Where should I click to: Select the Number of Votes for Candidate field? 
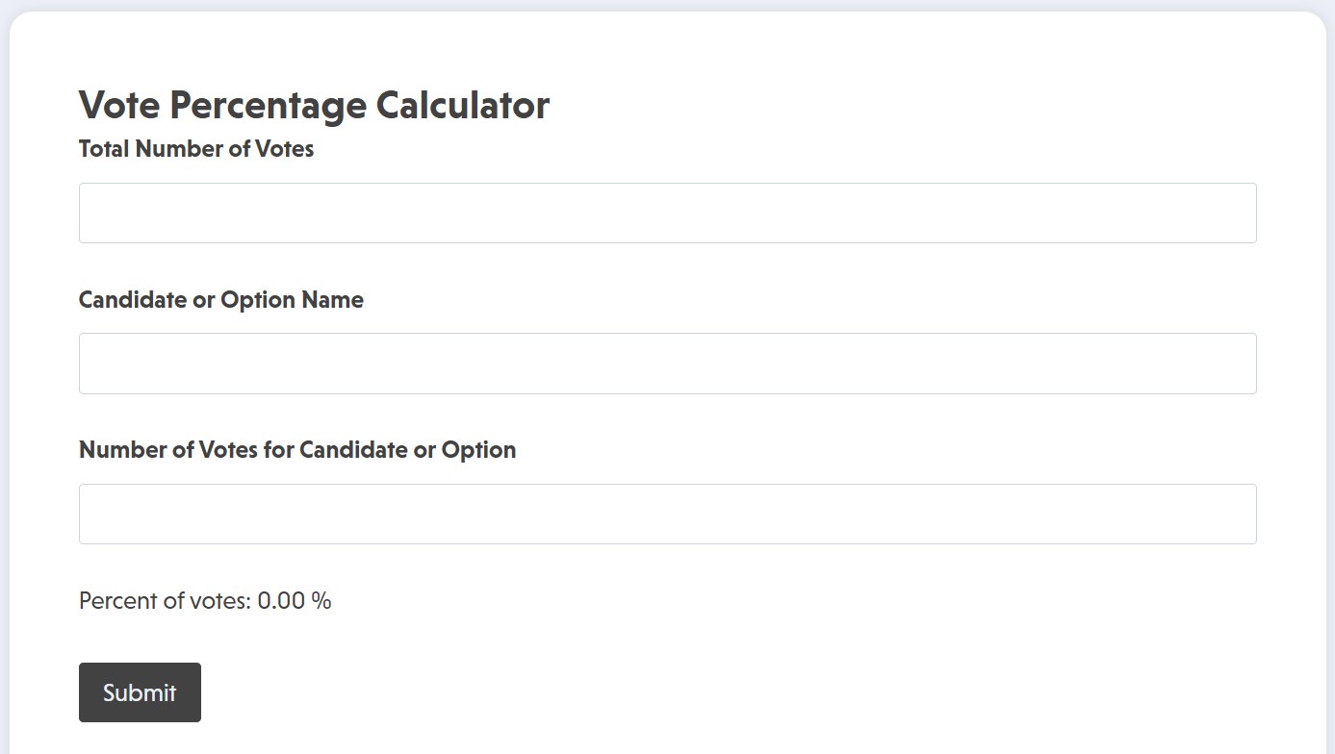(x=667, y=514)
